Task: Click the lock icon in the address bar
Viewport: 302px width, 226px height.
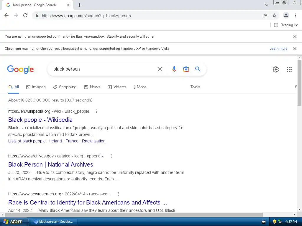Action: coord(37,16)
